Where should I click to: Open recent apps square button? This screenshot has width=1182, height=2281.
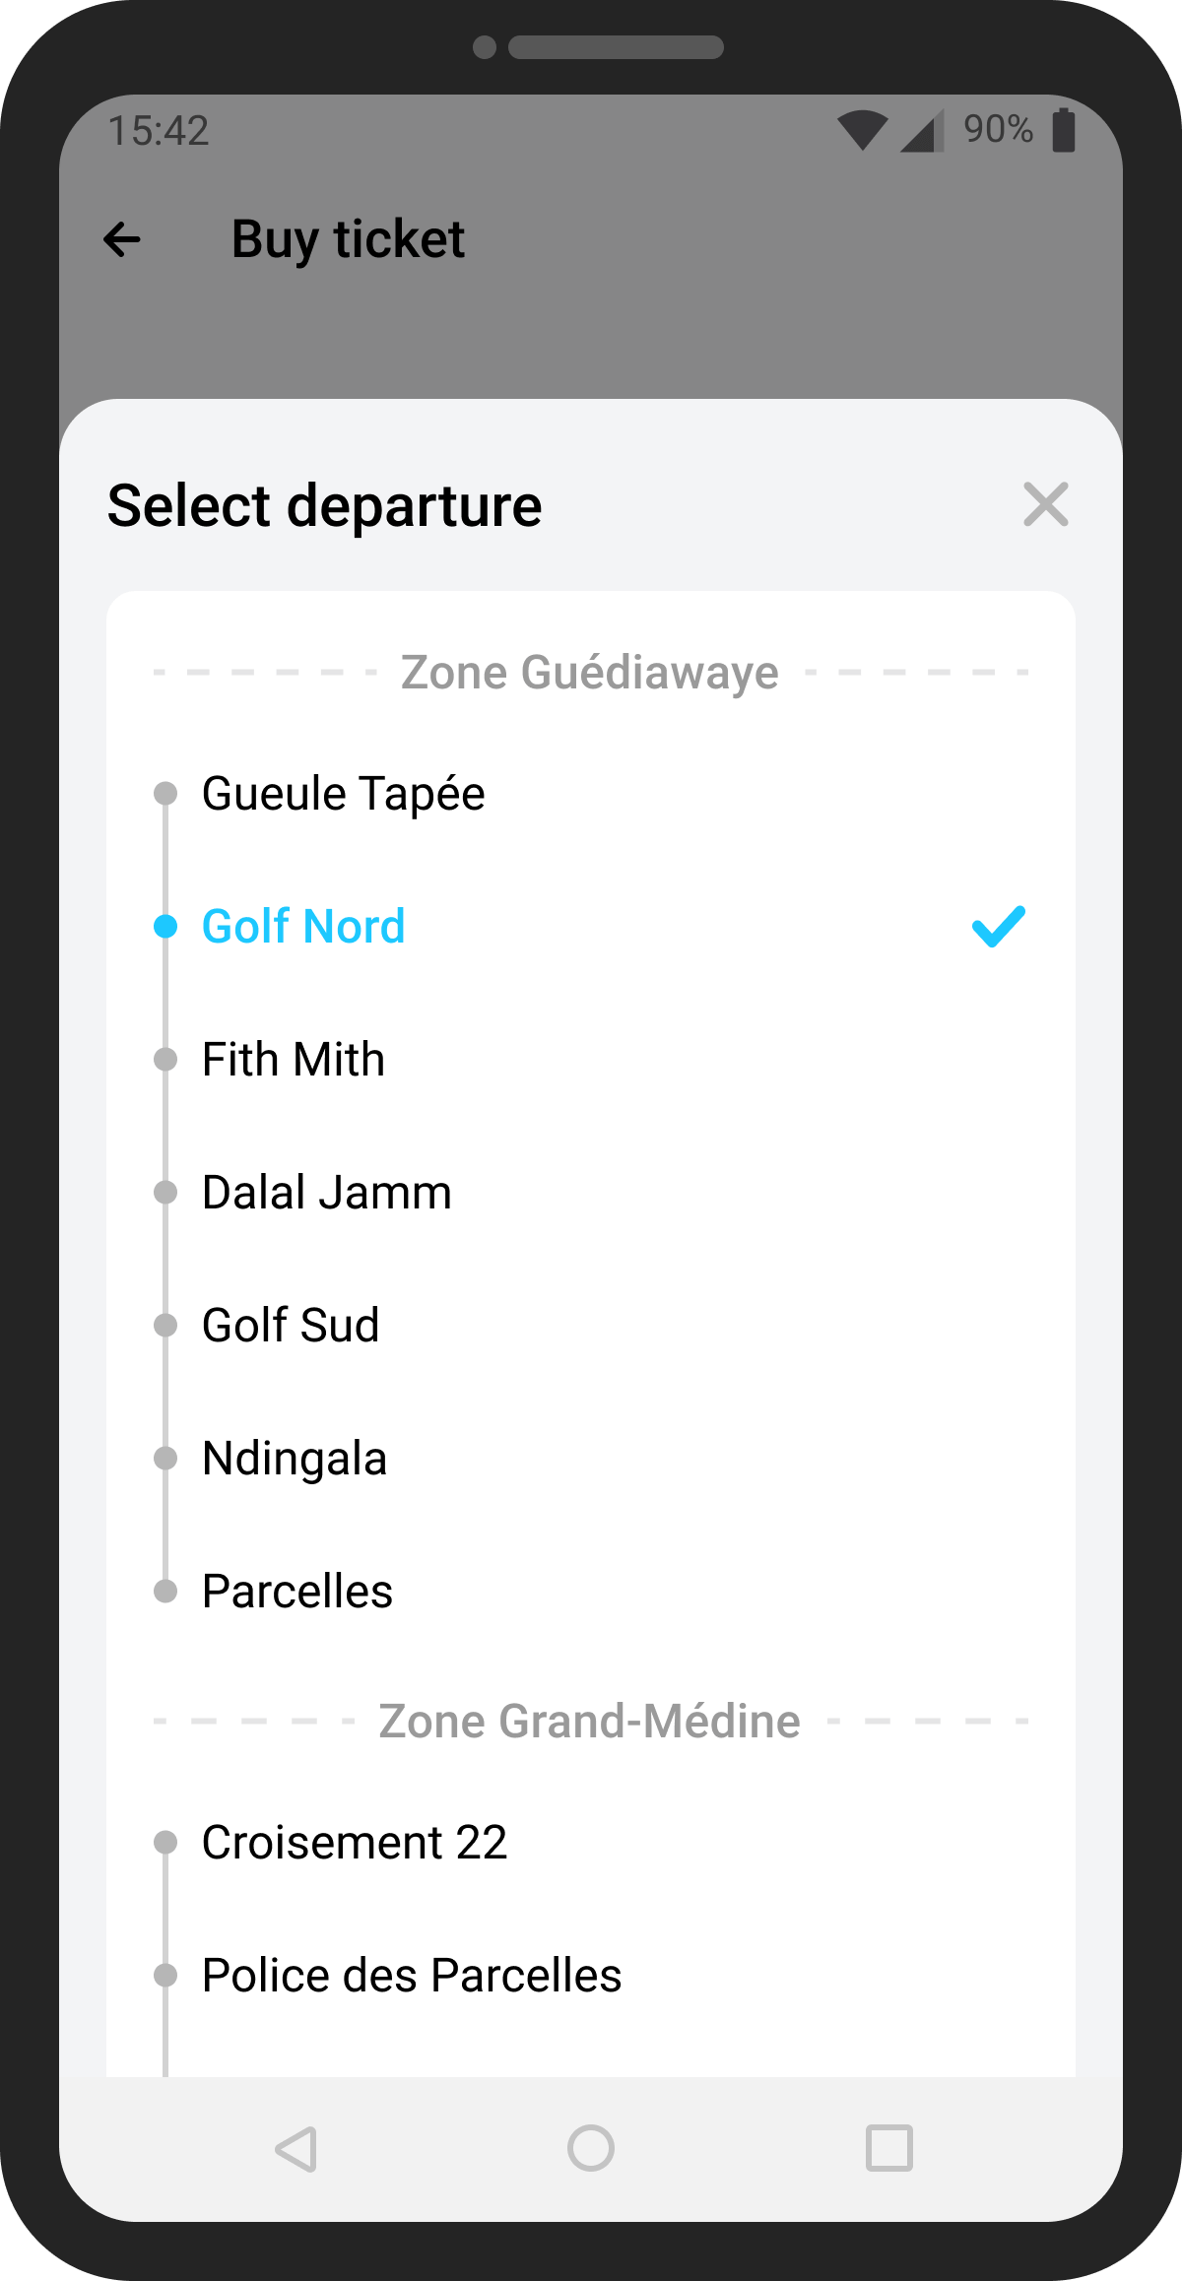click(888, 2148)
